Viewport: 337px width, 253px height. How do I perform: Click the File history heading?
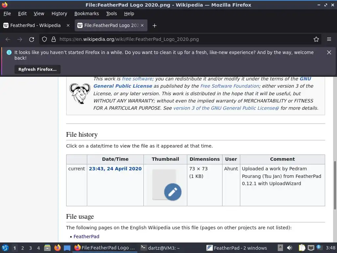82,134
